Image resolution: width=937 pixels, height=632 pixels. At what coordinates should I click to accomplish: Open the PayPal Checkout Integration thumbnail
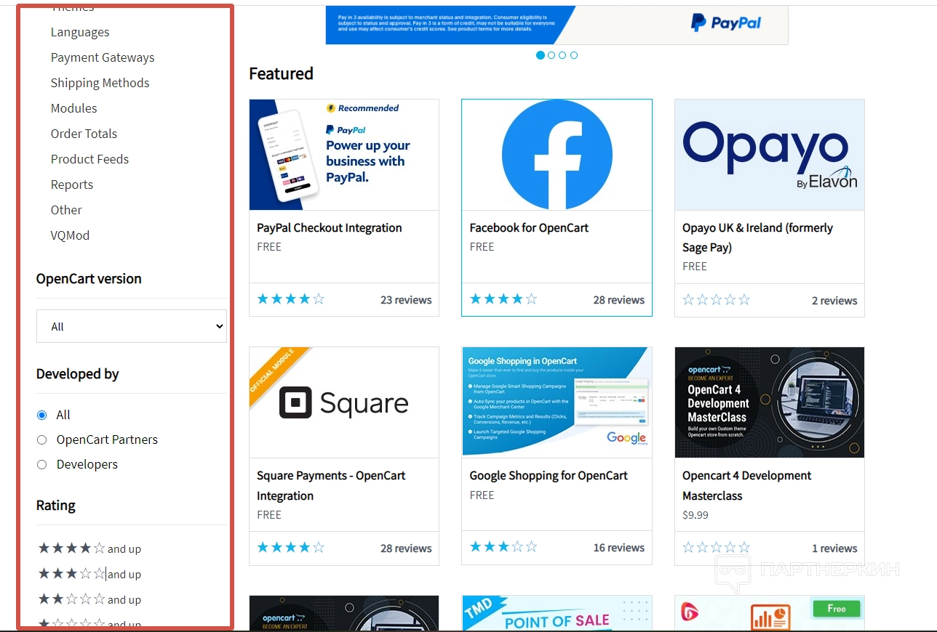(344, 155)
